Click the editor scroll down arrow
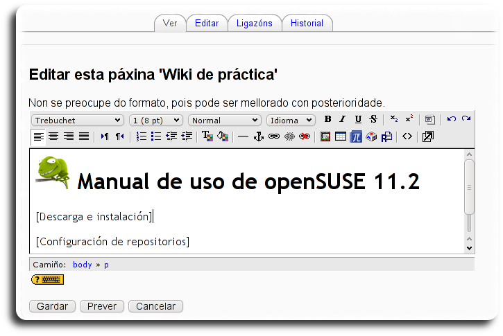The height and width of the screenshot is (336, 503). [x=469, y=248]
